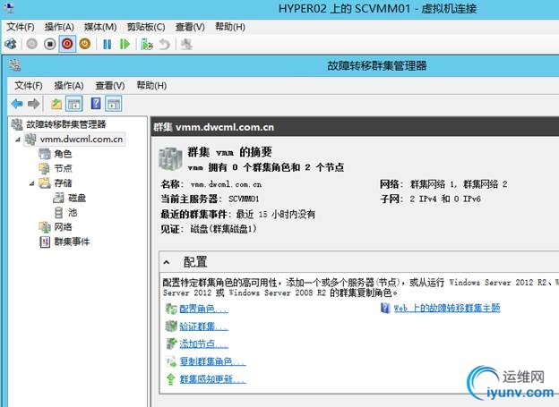Open the 媒体(M) menu
This screenshot has width=559, height=407.
point(100,27)
